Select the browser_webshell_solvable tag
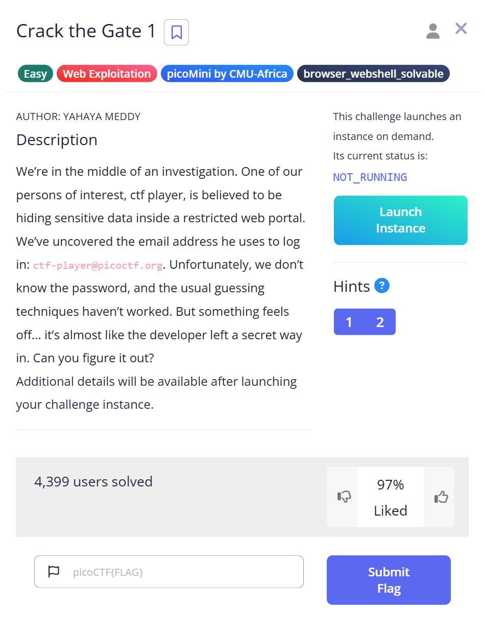Image resolution: width=485 pixels, height=629 pixels. tap(373, 74)
